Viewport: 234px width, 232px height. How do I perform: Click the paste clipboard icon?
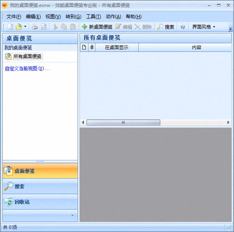tap(73, 27)
